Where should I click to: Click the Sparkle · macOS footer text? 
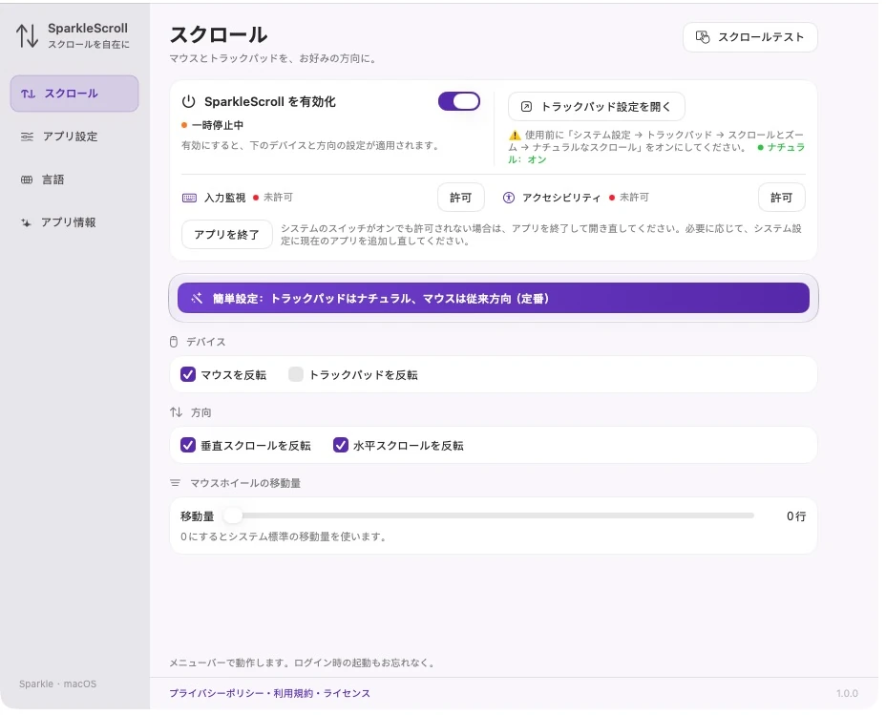click(x=57, y=683)
